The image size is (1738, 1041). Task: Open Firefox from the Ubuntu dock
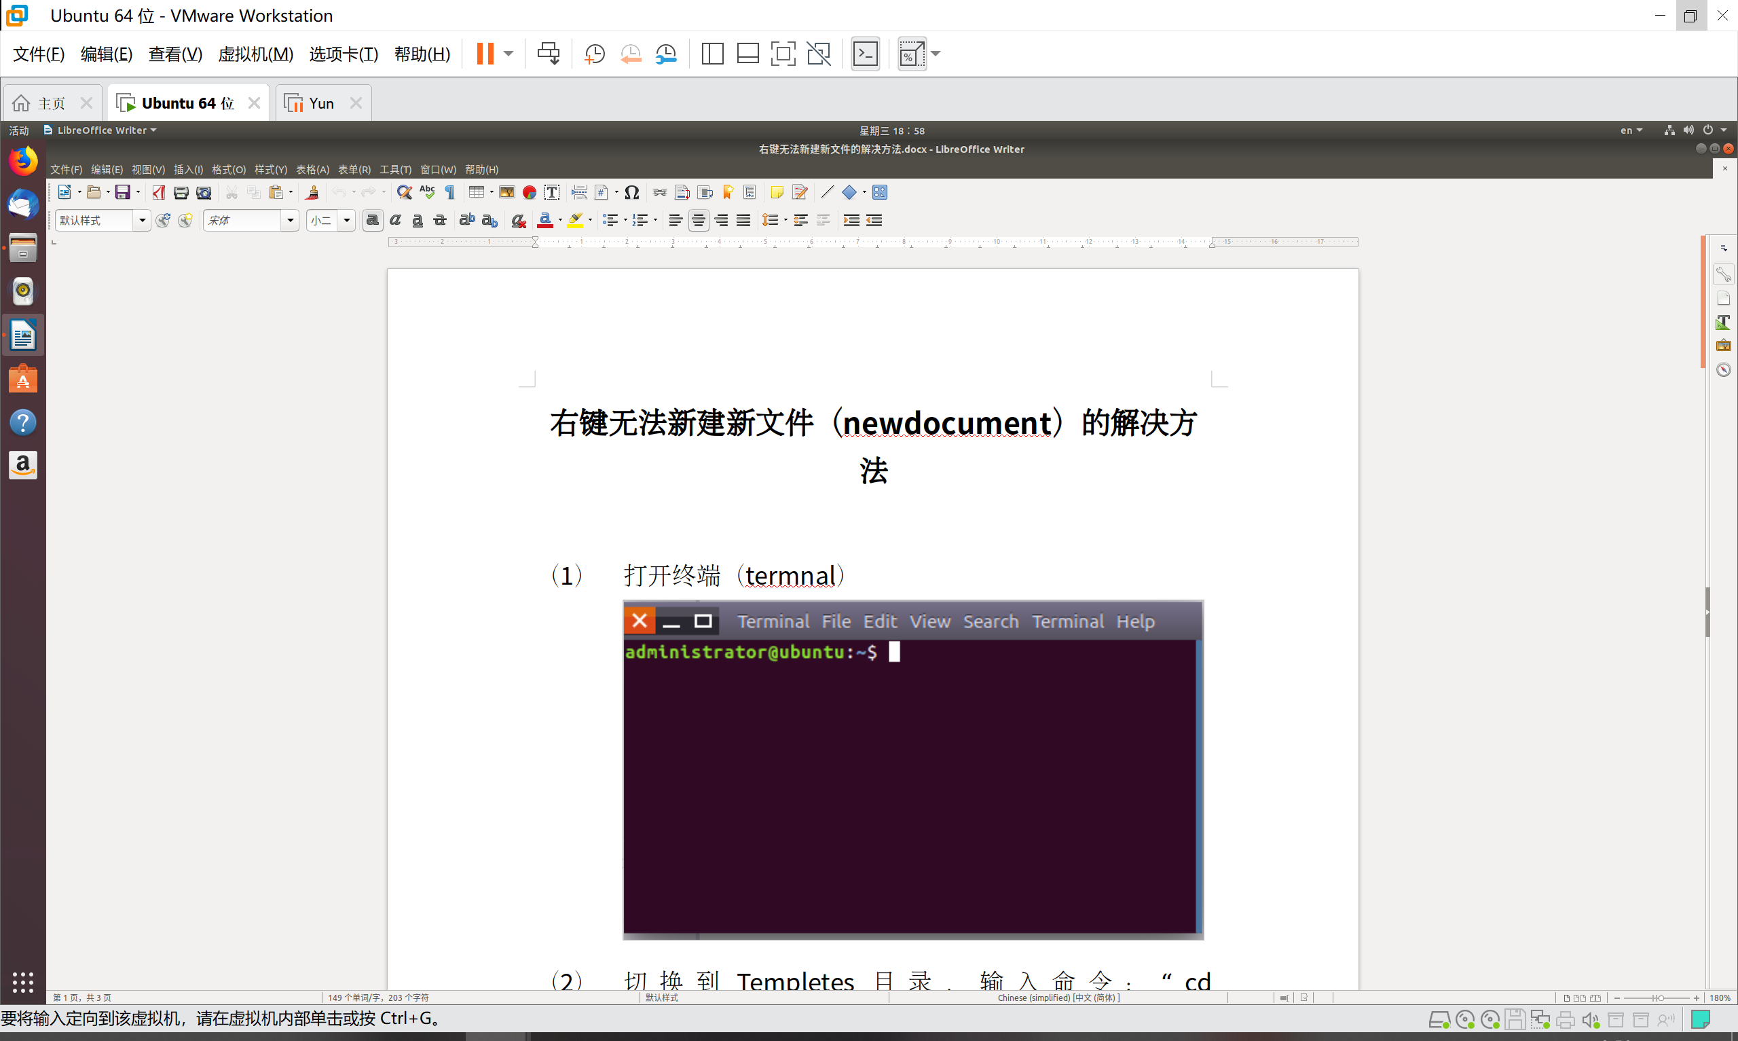click(23, 162)
